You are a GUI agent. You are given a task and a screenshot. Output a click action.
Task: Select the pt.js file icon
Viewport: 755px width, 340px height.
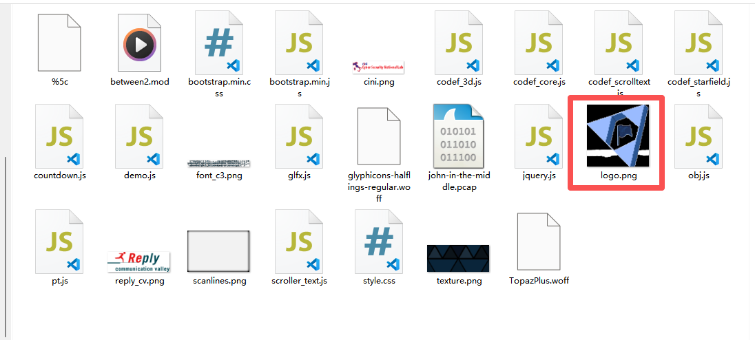(59, 242)
